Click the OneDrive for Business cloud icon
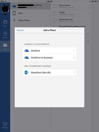Screen dimensions: 99x132 click(27, 58)
